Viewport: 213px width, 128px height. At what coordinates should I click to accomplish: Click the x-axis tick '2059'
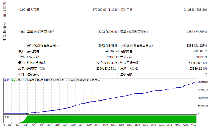click(x=89, y=125)
